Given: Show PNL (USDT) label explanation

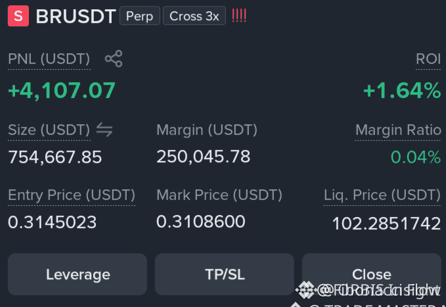Looking at the screenshot, I should tap(49, 59).
